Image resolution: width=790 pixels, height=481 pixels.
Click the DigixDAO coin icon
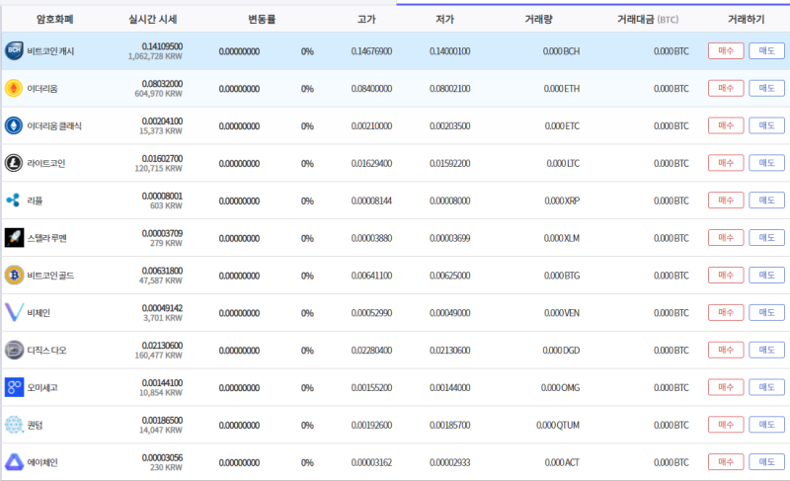(x=14, y=350)
